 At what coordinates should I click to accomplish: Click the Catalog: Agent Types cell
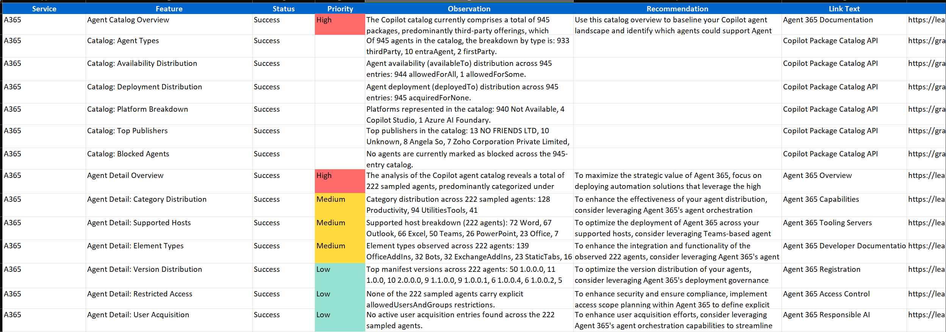[169, 46]
